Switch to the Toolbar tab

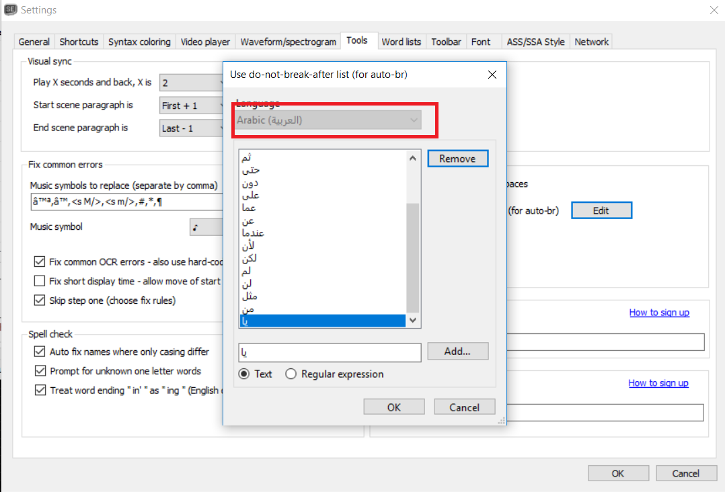[446, 42]
